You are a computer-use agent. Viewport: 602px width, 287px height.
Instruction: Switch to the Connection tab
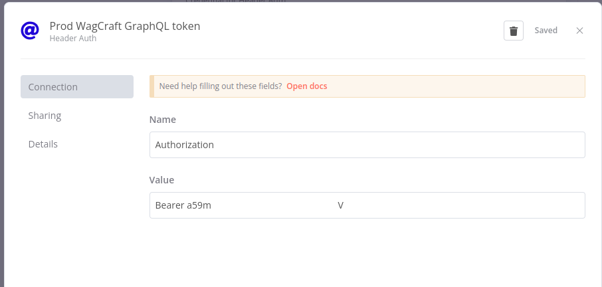pos(77,87)
